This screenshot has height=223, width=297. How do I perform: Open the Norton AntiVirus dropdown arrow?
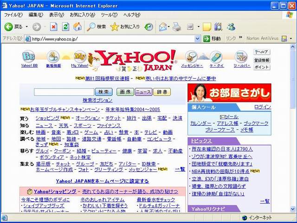(x=291, y=38)
